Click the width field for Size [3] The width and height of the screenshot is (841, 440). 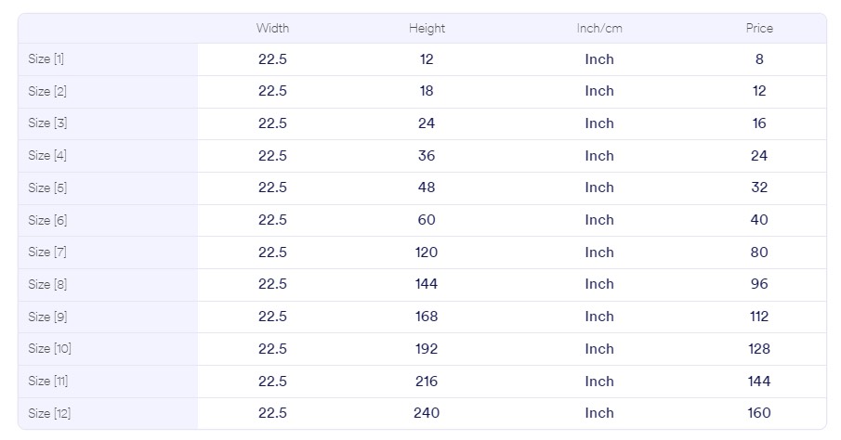(x=272, y=123)
